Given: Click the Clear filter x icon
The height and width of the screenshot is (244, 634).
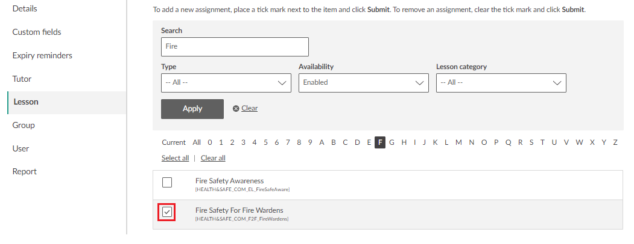Looking at the screenshot, I should 236,109.
